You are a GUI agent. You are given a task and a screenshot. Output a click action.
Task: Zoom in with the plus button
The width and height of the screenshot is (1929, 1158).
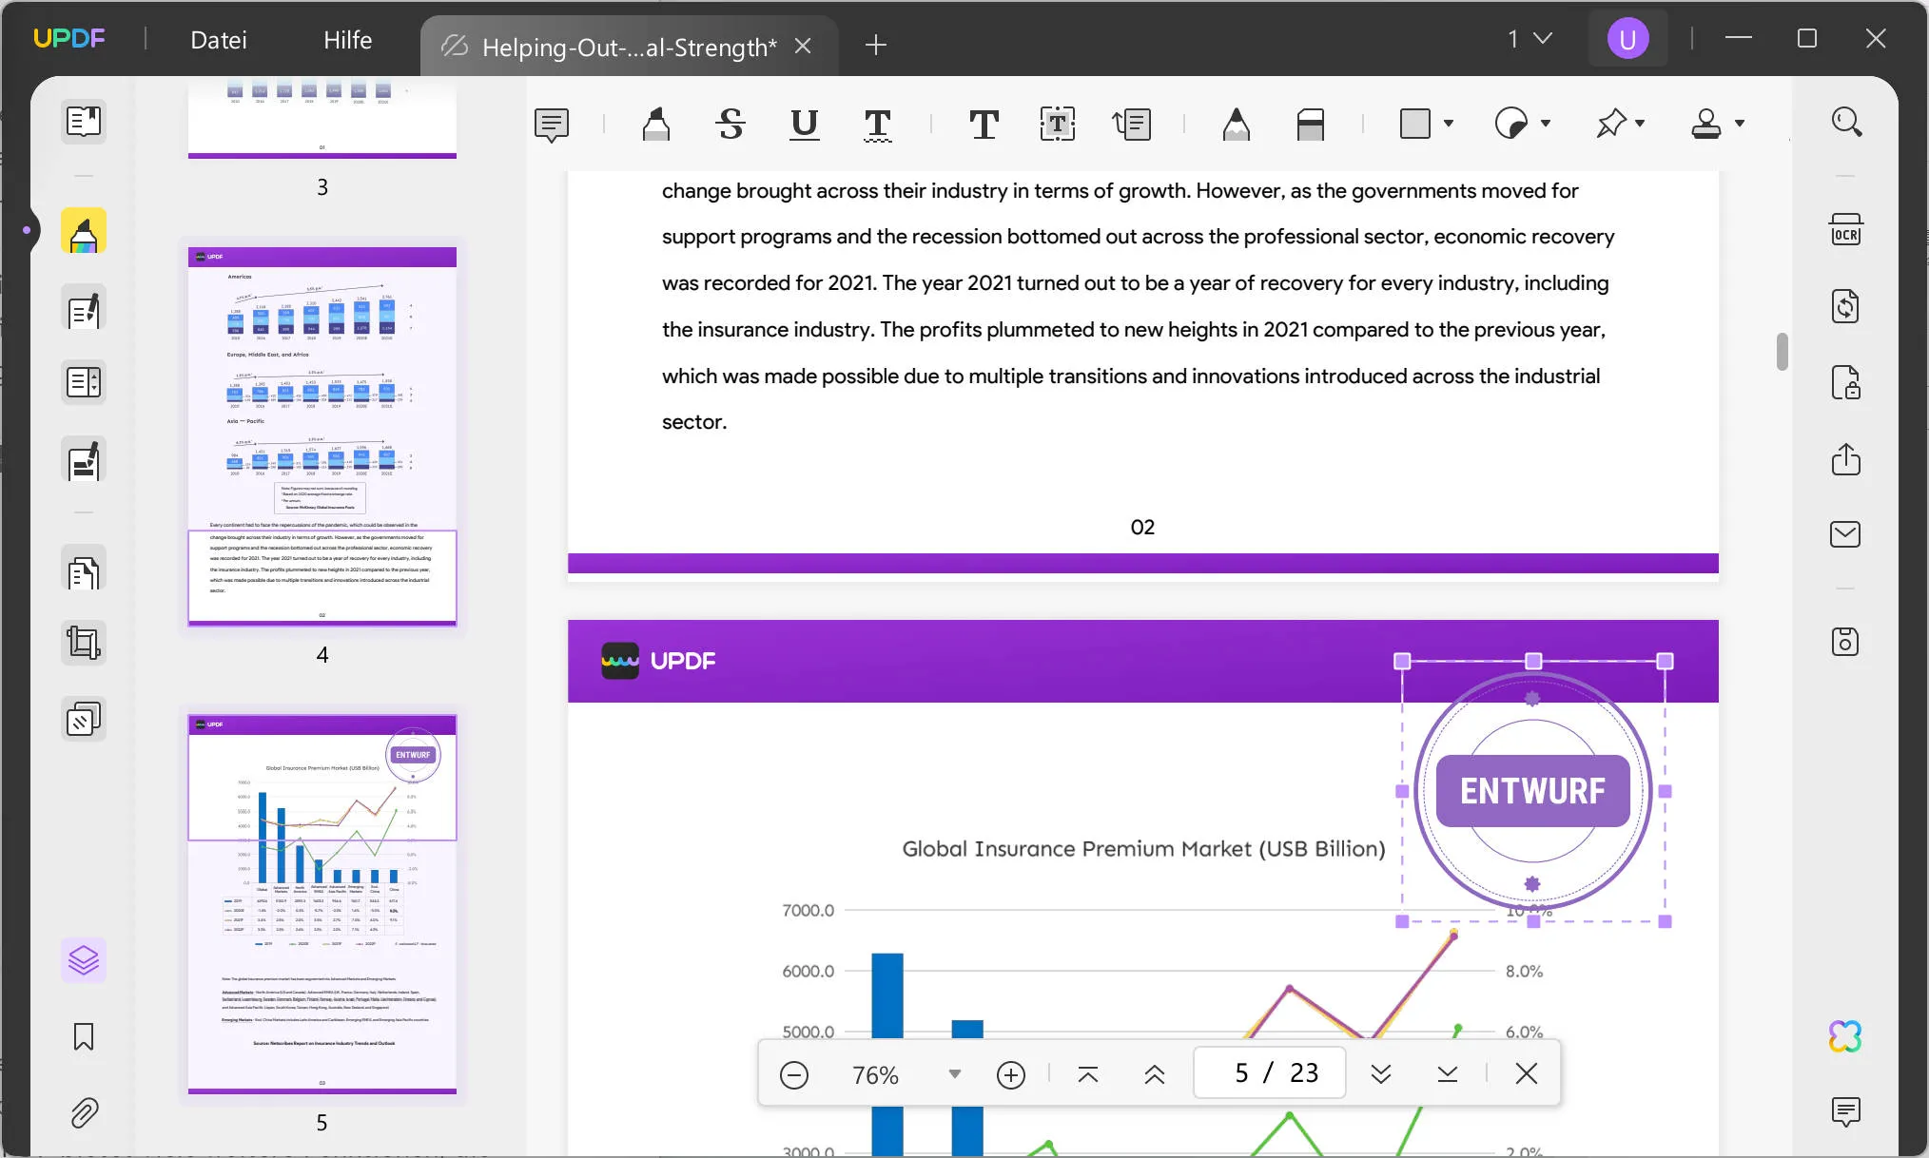click(1011, 1074)
